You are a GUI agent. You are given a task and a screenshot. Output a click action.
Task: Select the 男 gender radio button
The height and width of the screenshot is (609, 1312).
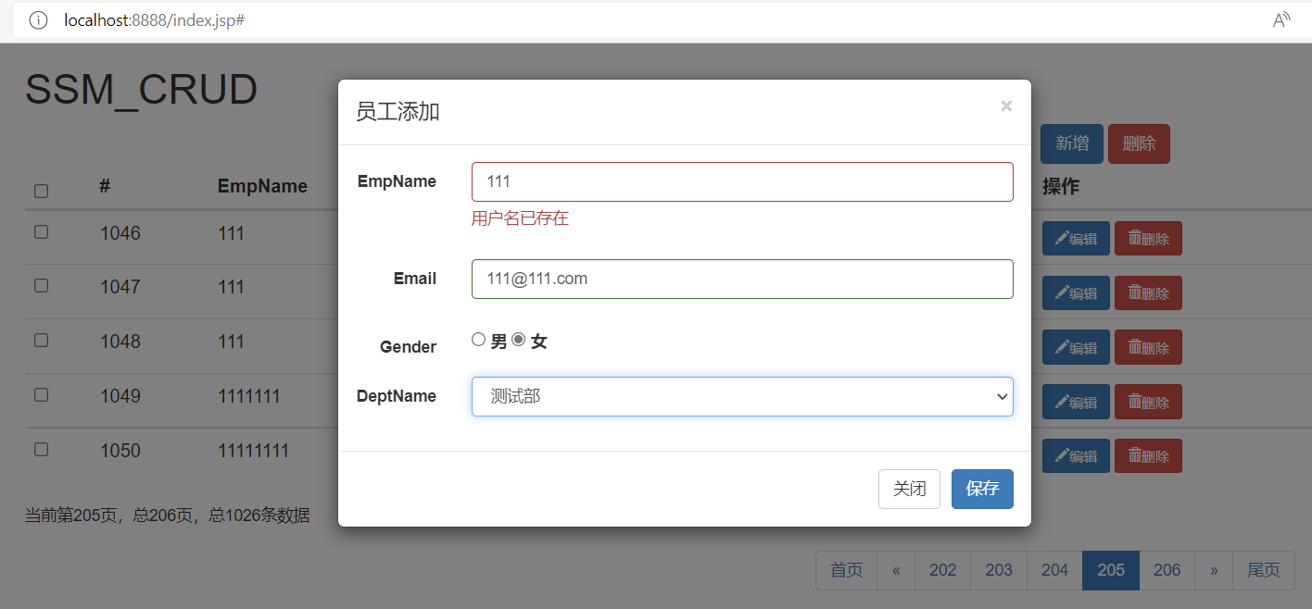click(478, 340)
